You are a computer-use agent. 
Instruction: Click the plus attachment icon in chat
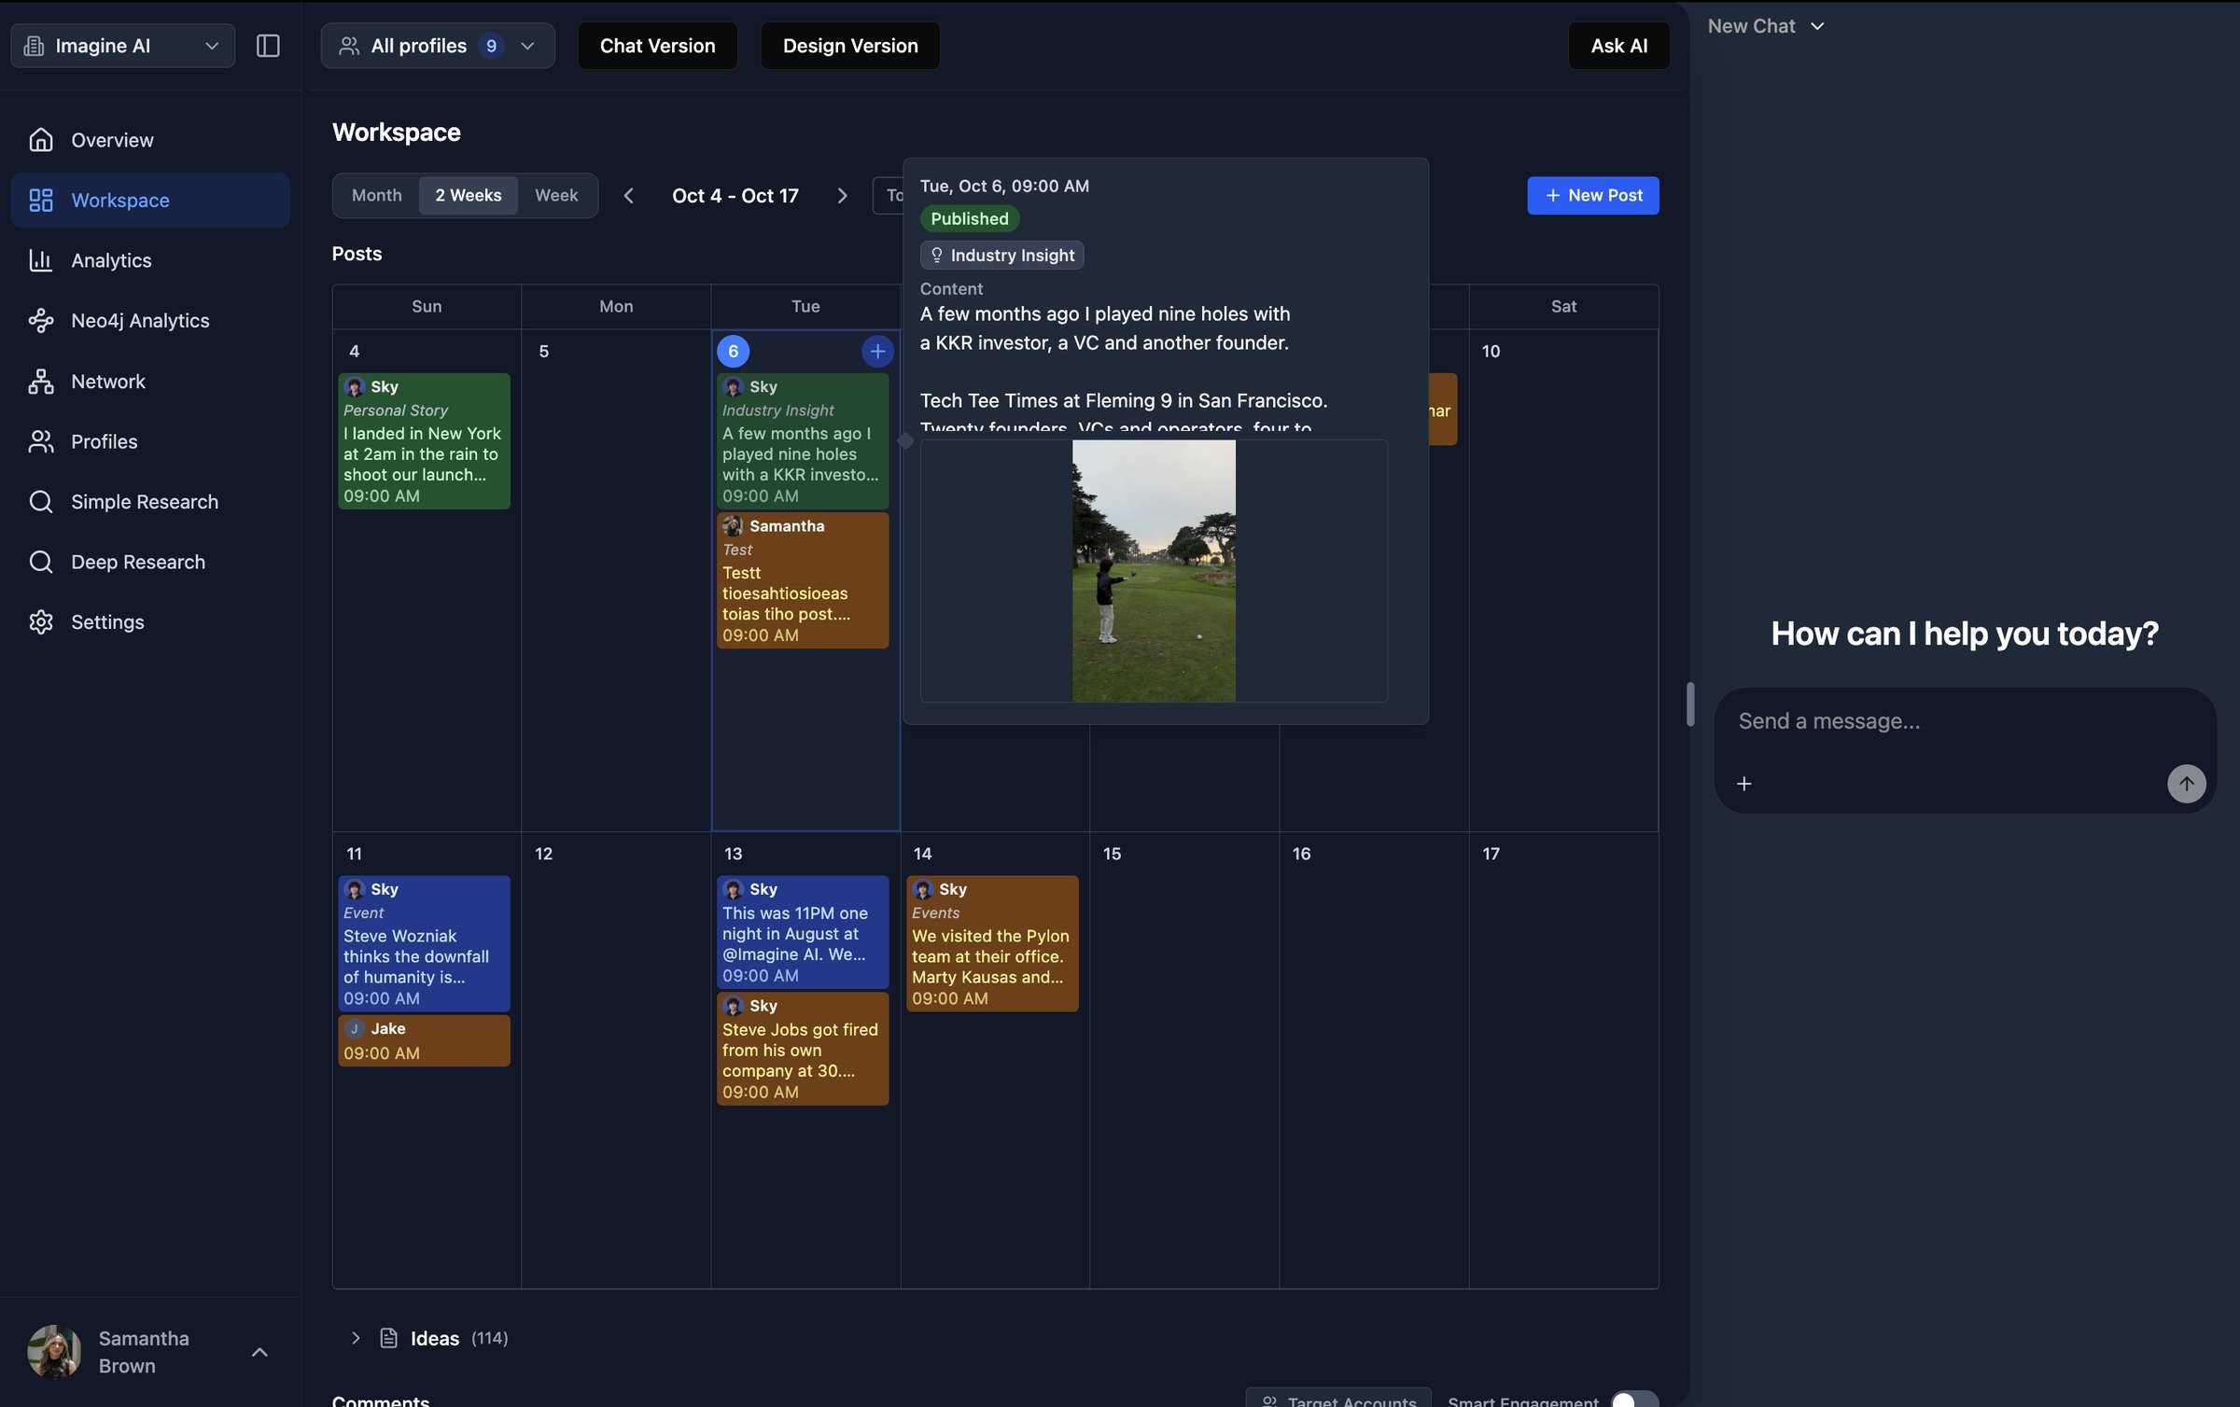pyautogui.click(x=1743, y=784)
